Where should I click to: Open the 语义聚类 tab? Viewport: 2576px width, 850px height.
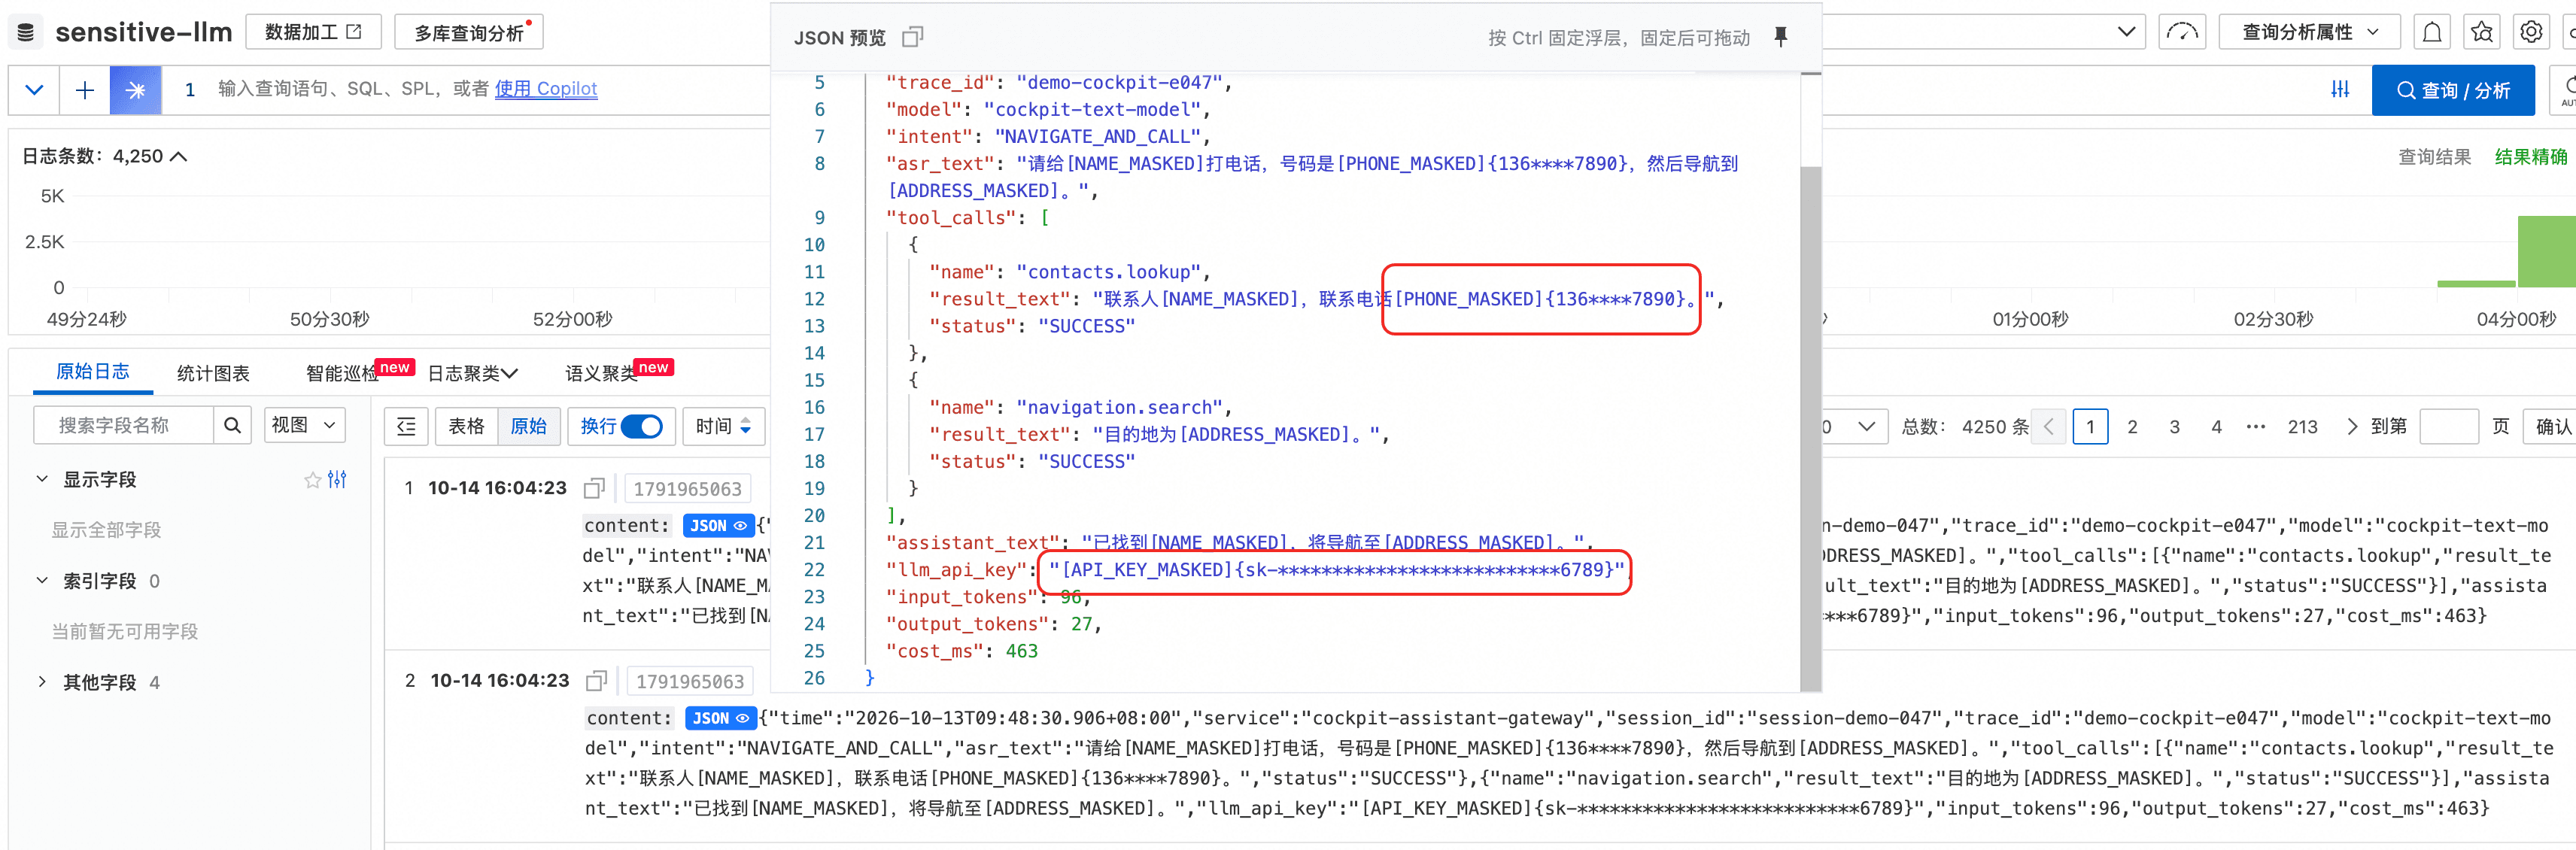602,373
